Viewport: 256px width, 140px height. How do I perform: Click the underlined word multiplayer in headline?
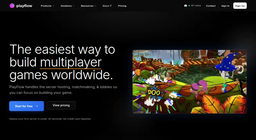coord(71,62)
